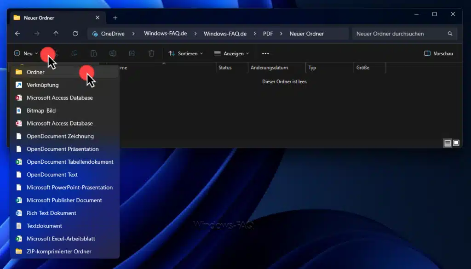Close the Neuer Ordner tab
The width and height of the screenshot is (471, 269).
pyautogui.click(x=98, y=18)
